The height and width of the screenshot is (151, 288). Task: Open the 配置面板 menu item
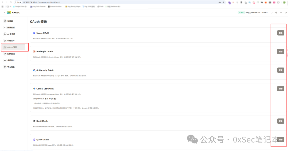point(14,28)
